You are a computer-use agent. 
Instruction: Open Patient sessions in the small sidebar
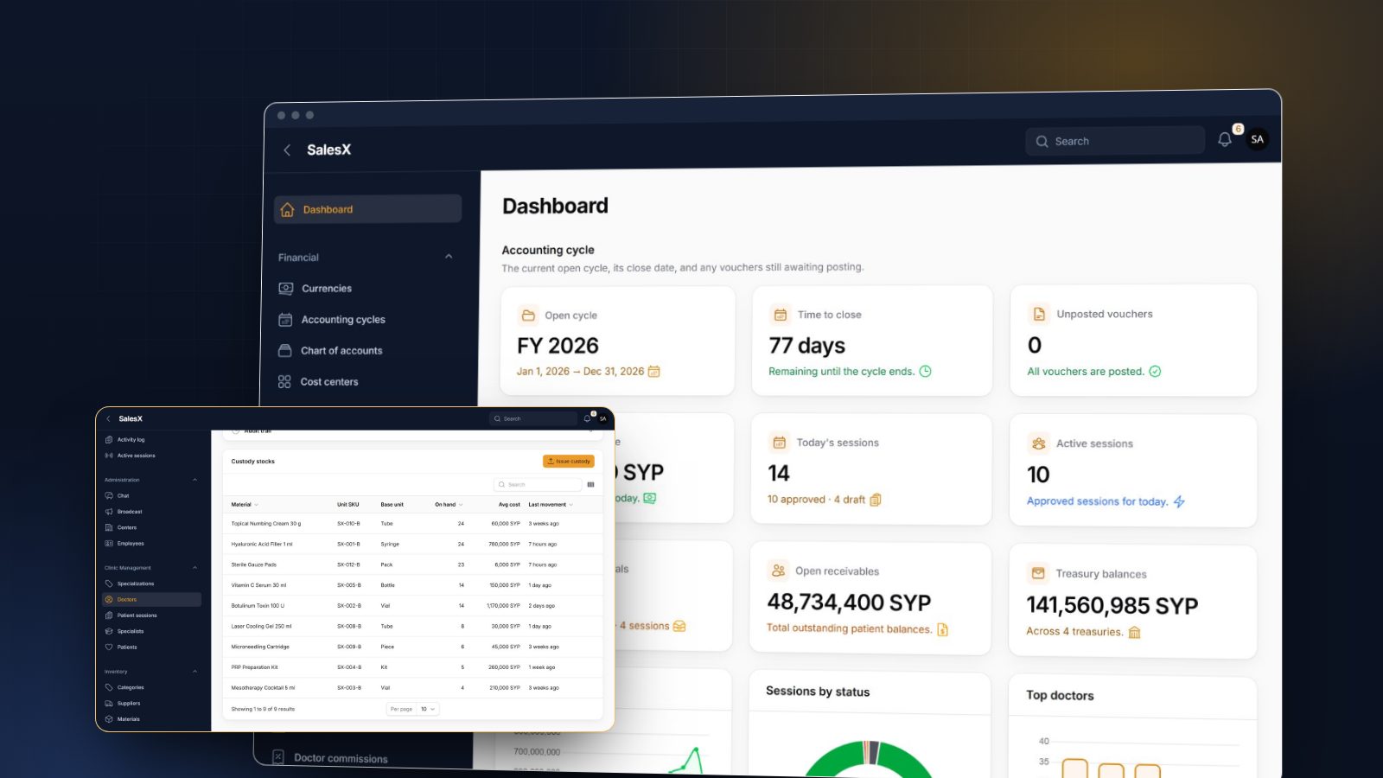pyautogui.click(x=137, y=615)
